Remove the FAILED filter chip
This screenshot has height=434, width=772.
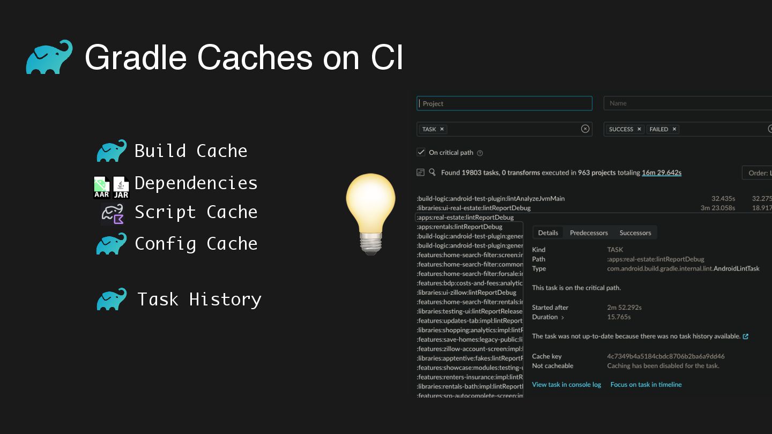[x=674, y=129]
